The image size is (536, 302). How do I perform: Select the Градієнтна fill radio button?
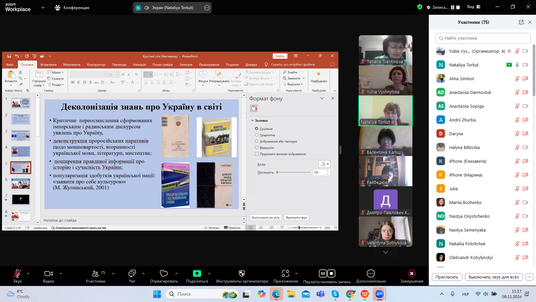click(257, 135)
